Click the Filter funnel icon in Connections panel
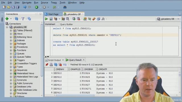The width and height of the screenshot is (182, 102). tap(23, 19)
